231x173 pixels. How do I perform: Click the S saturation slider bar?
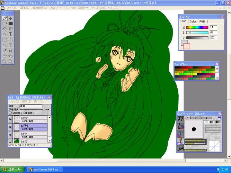[x=197, y=33]
